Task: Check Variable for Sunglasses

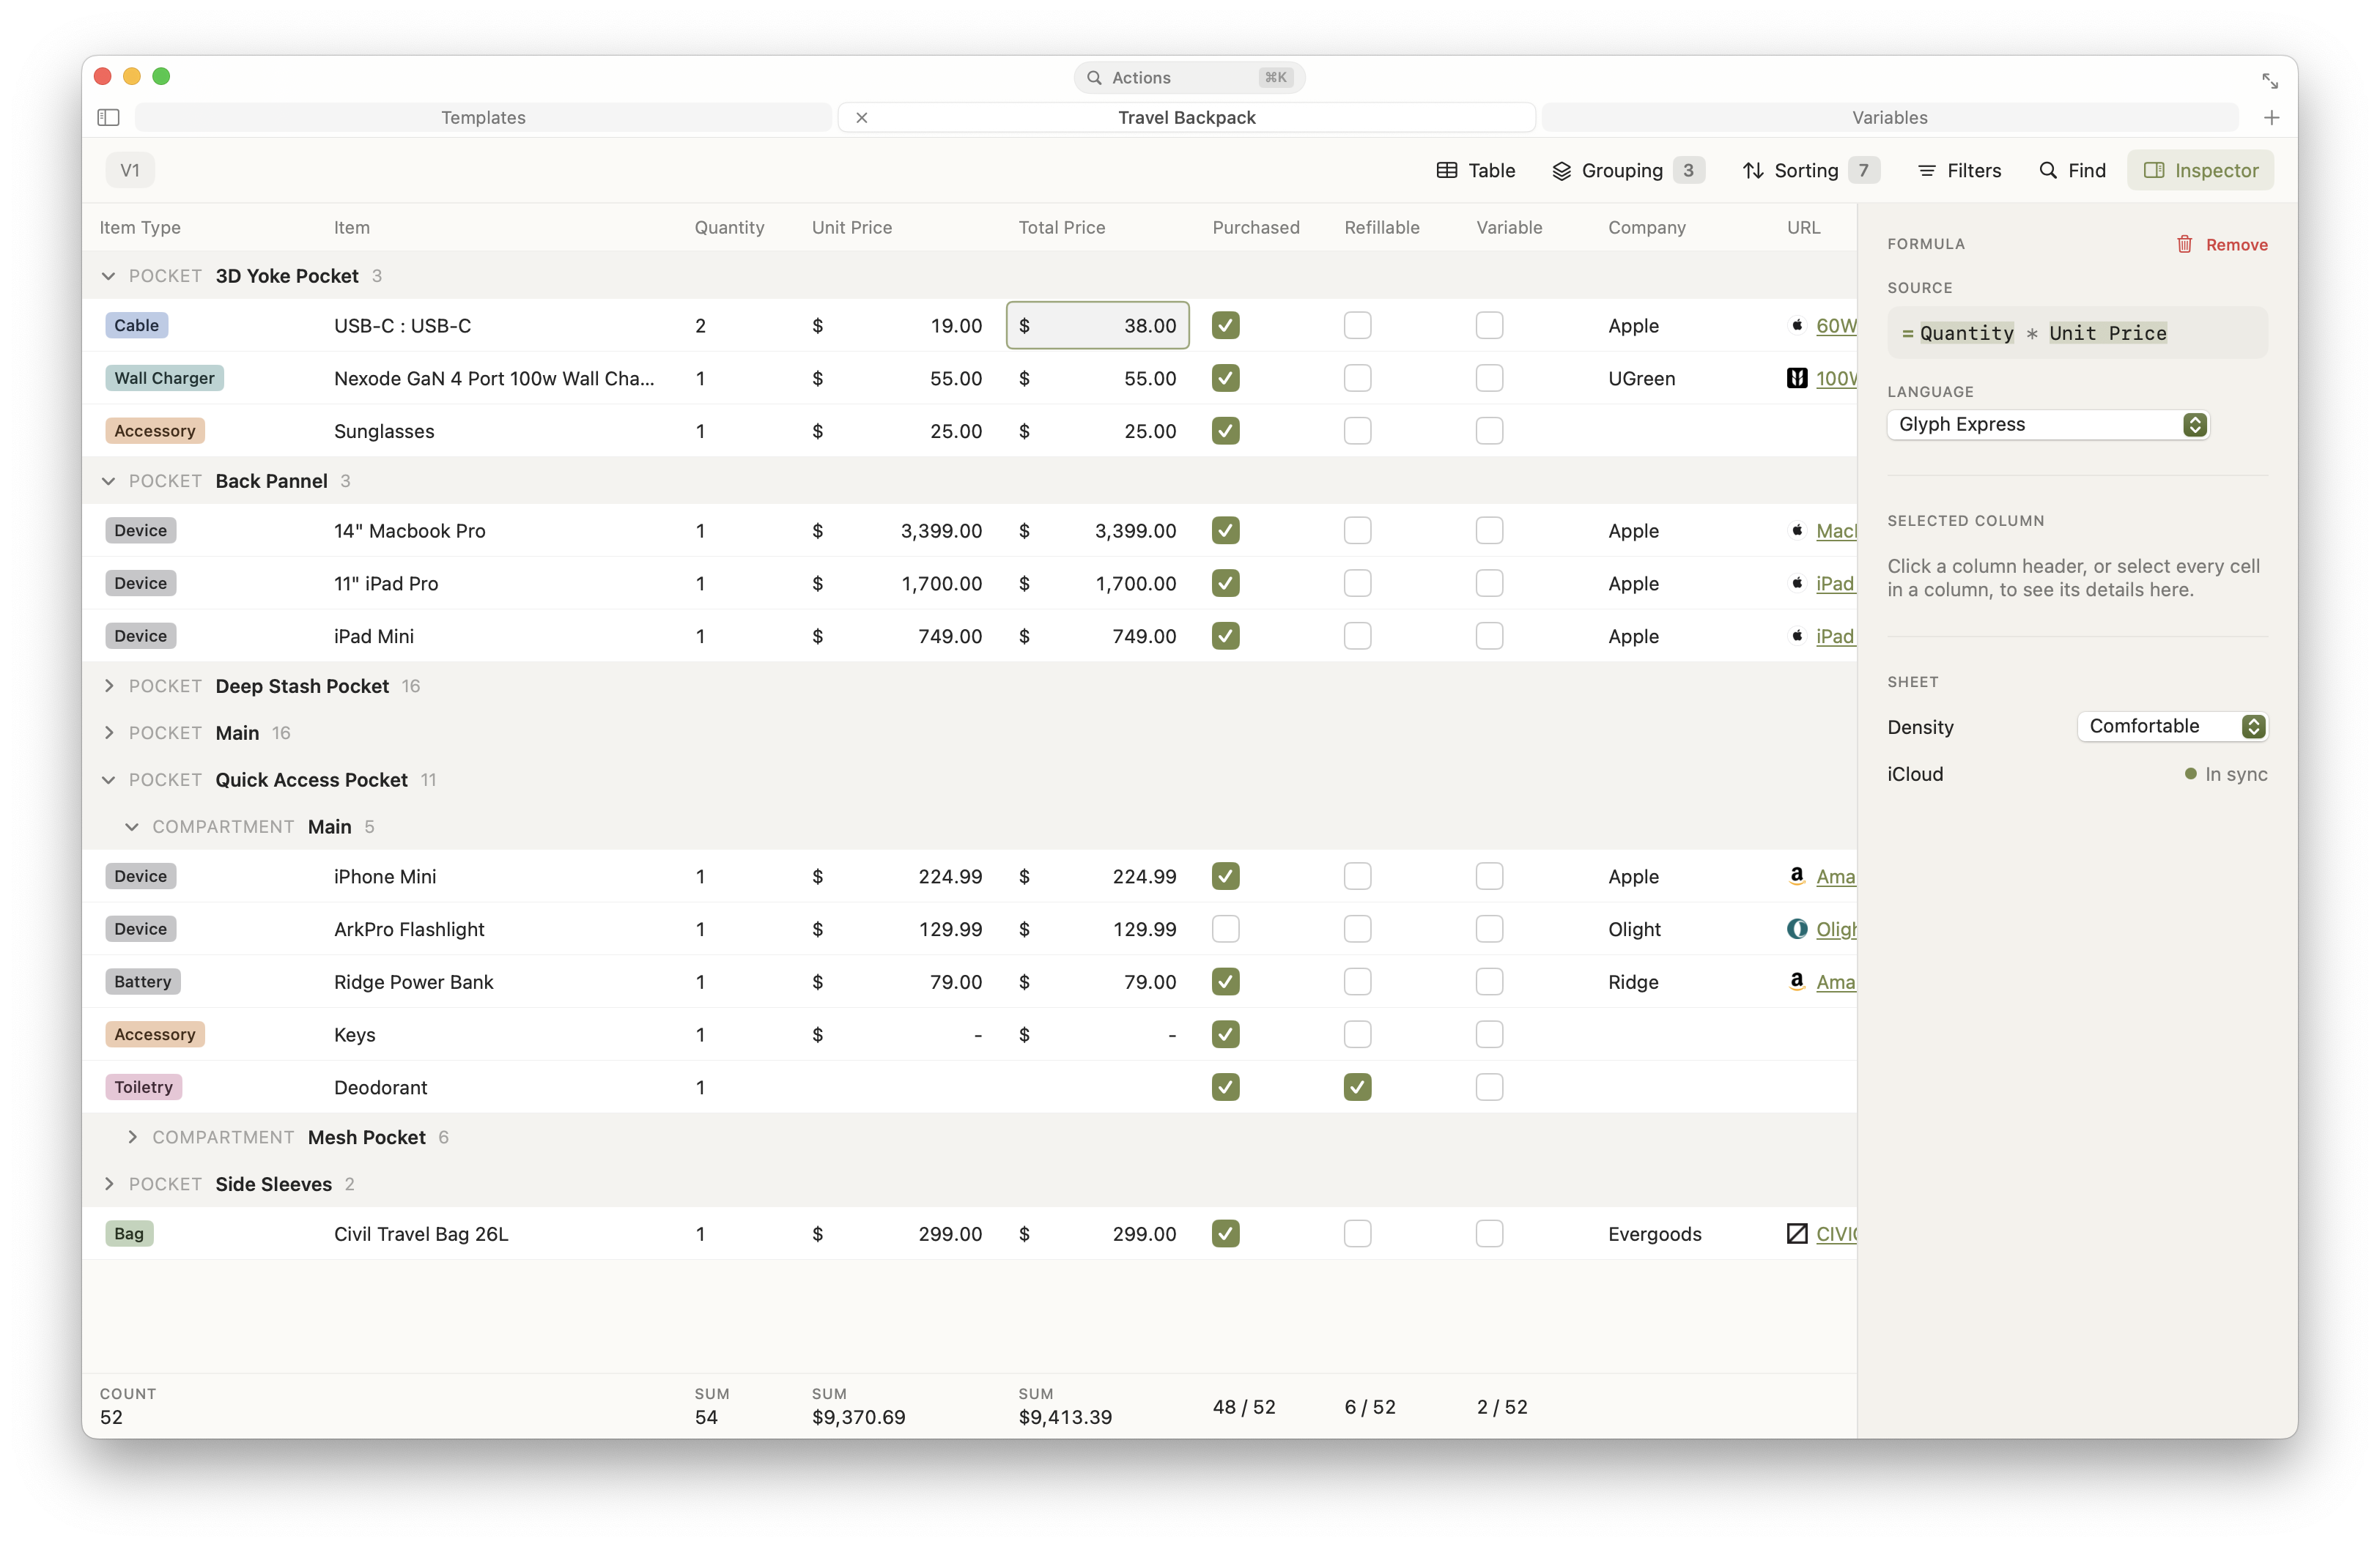Action: tap(1489, 431)
